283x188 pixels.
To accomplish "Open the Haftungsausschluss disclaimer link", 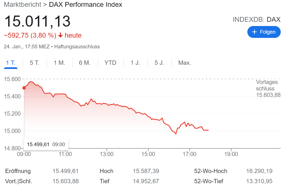I will pos(77,47).
